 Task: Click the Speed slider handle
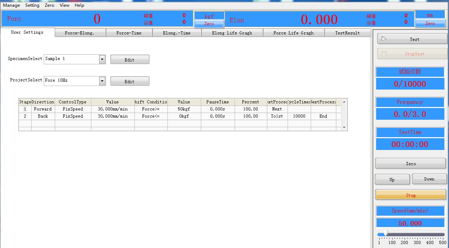click(385, 233)
